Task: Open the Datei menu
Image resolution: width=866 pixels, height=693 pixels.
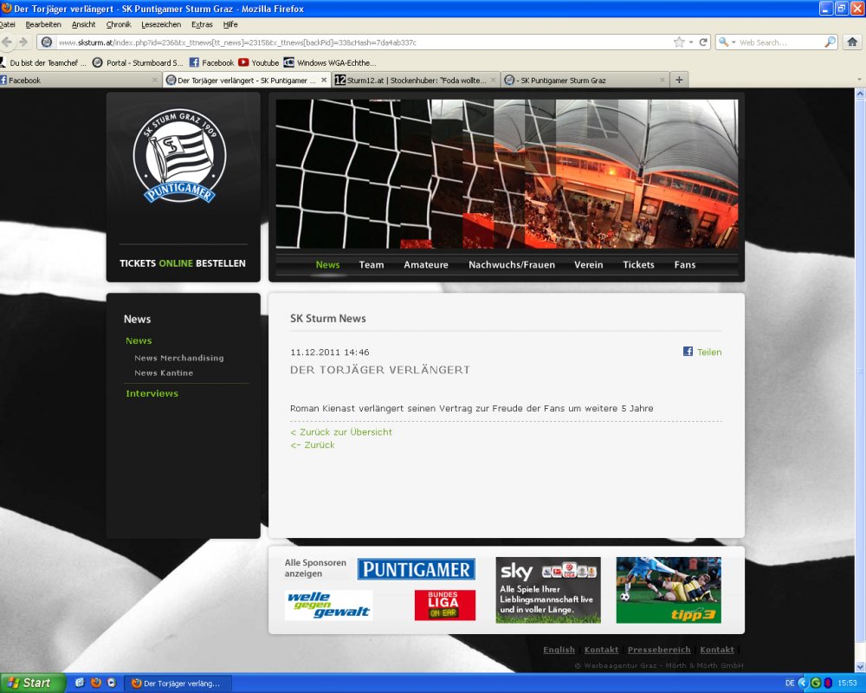Action: pyautogui.click(x=8, y=24)
